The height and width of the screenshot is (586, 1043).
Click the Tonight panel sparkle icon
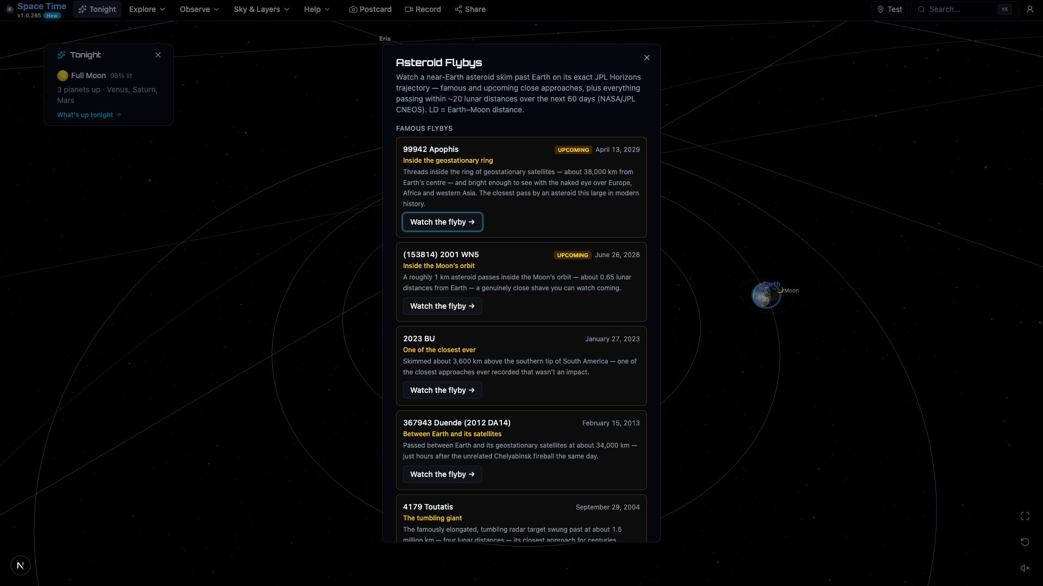[x=61, y=55]
